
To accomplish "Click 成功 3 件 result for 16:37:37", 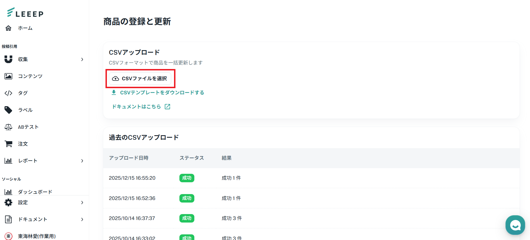I will pos(232,218).
